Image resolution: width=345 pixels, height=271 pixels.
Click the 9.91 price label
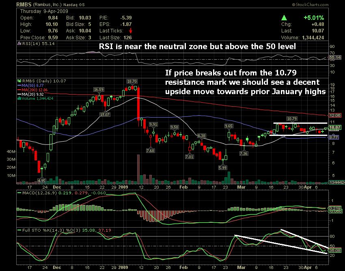pyautogui.click(x=153, y=125)
